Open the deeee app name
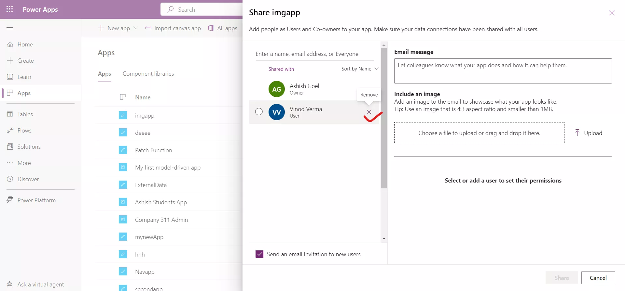 pos(143,133)
